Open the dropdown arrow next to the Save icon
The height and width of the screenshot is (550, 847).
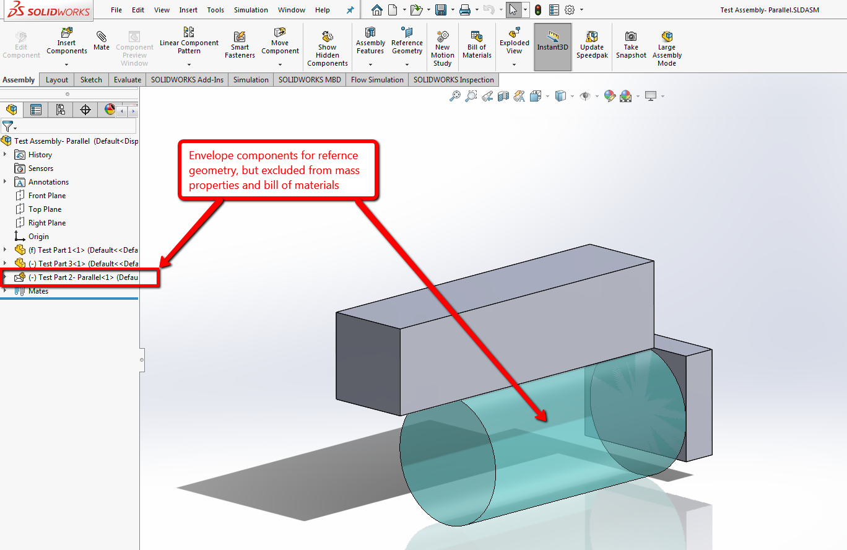coord(452,11)
